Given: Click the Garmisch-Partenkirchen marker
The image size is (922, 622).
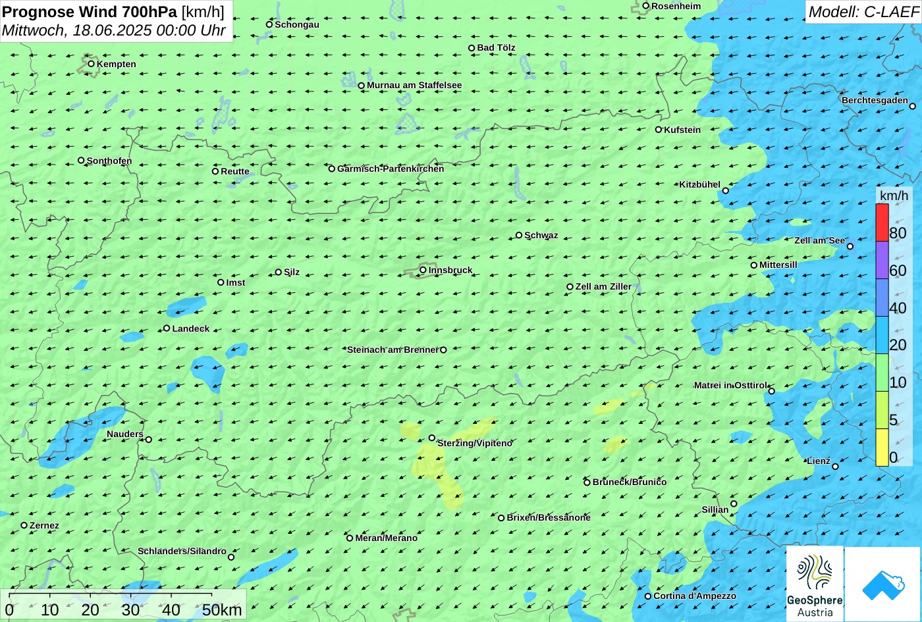Looking at the screenshot, I should click(332, 168).
